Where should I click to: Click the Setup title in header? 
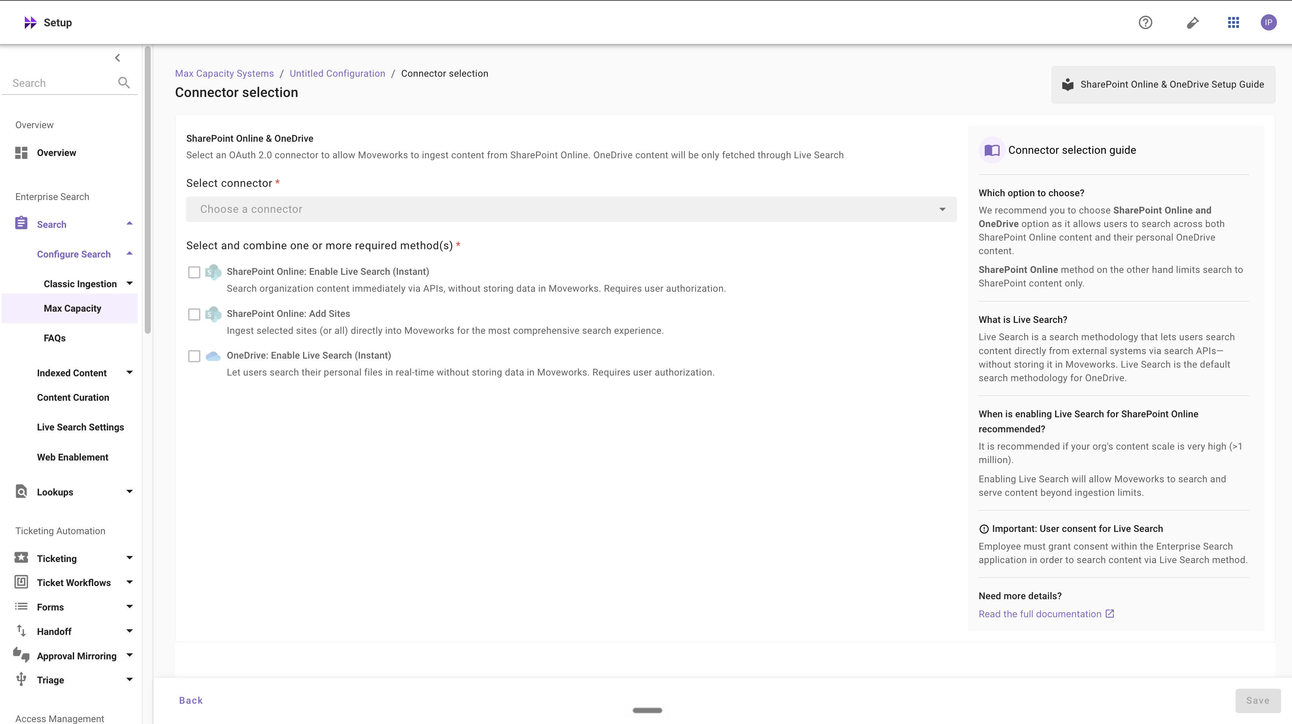(x=58, y=23)
